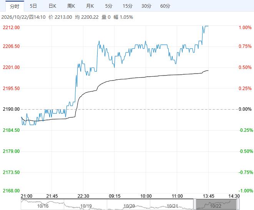Click the 09:15 time axis label
Viewport: 254px width, 210px height.
[x=115, y=196]
